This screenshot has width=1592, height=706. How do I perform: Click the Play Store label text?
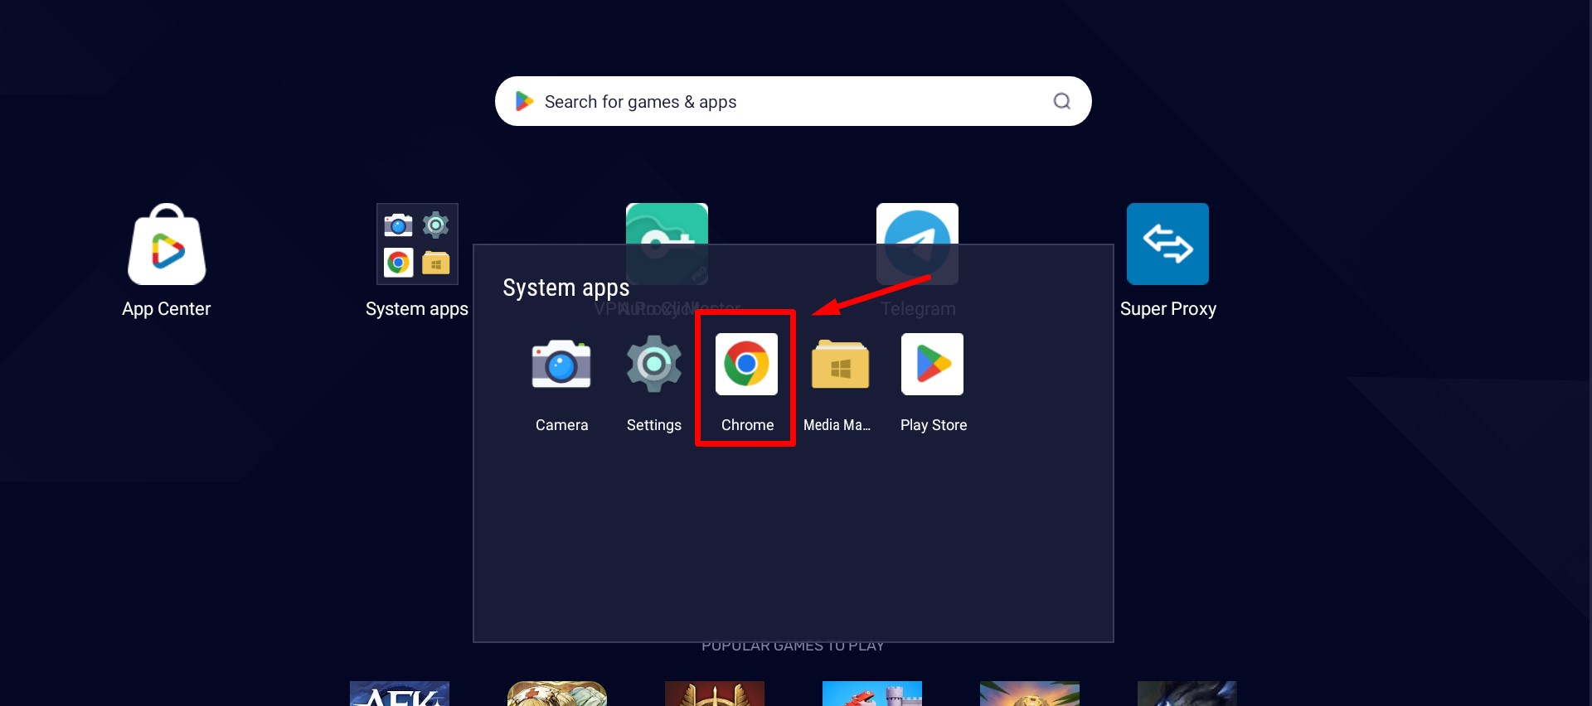(x=934, y=425)
